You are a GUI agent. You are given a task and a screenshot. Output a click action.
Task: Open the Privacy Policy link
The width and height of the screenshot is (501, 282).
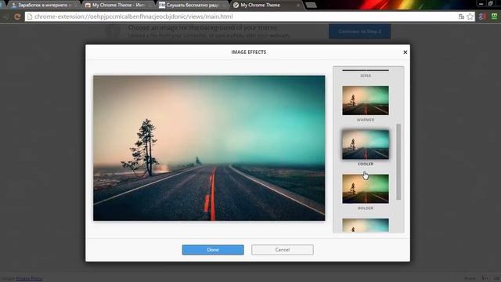pos(29,279)
